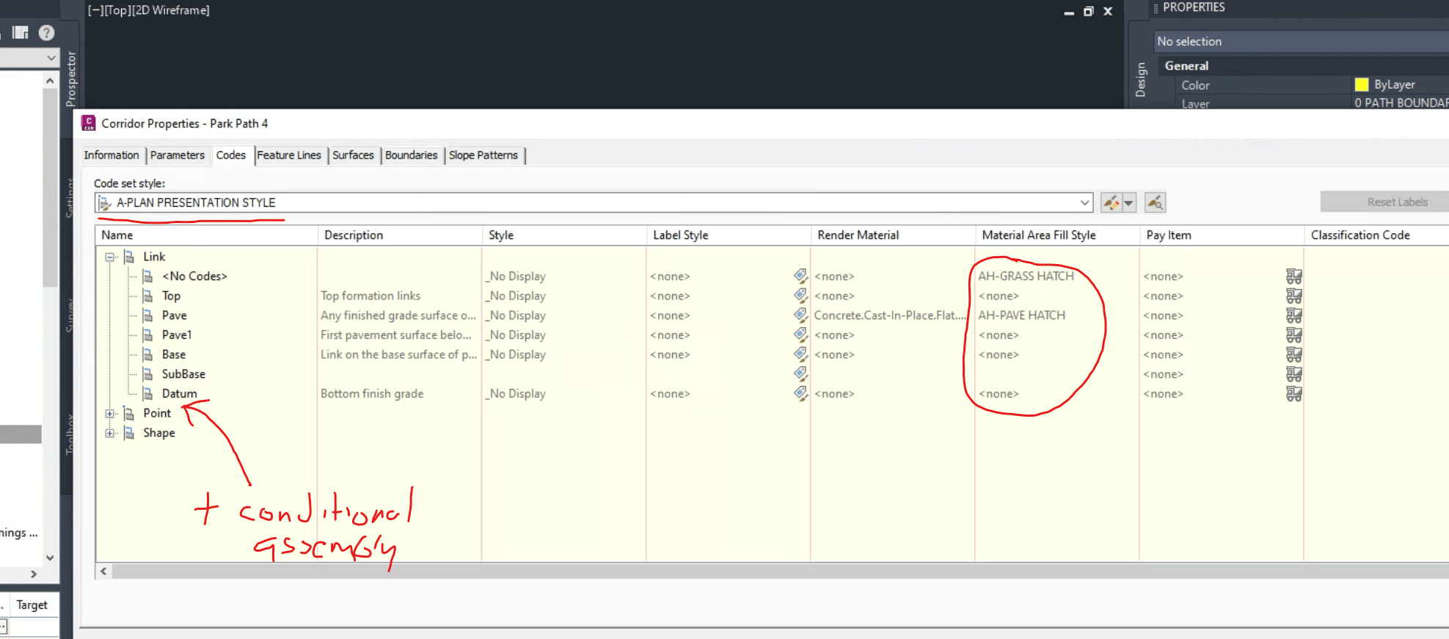Click the Toolspace horizontal scroll right arrow
Screen dimensions: 1449x639
tap(34, 574)
